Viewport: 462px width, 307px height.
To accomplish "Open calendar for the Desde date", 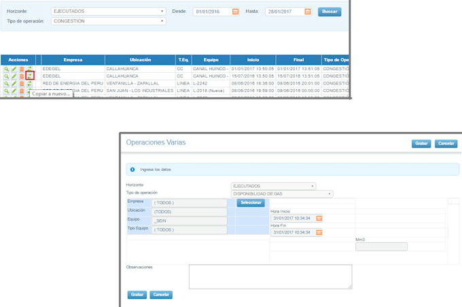I will pyautogui.click(x=235, y=12).
